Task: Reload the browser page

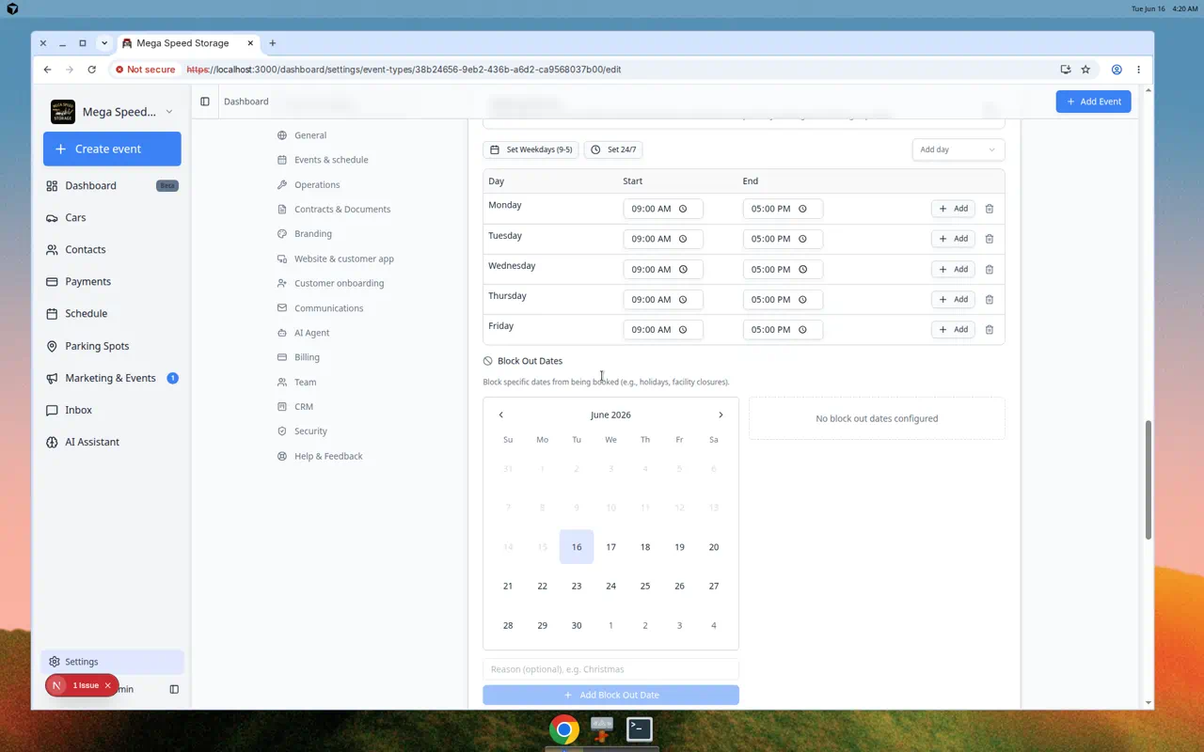Action: coord(91,70)
